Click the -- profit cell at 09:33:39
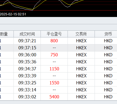The image size is (117, 104). [54, 76]
